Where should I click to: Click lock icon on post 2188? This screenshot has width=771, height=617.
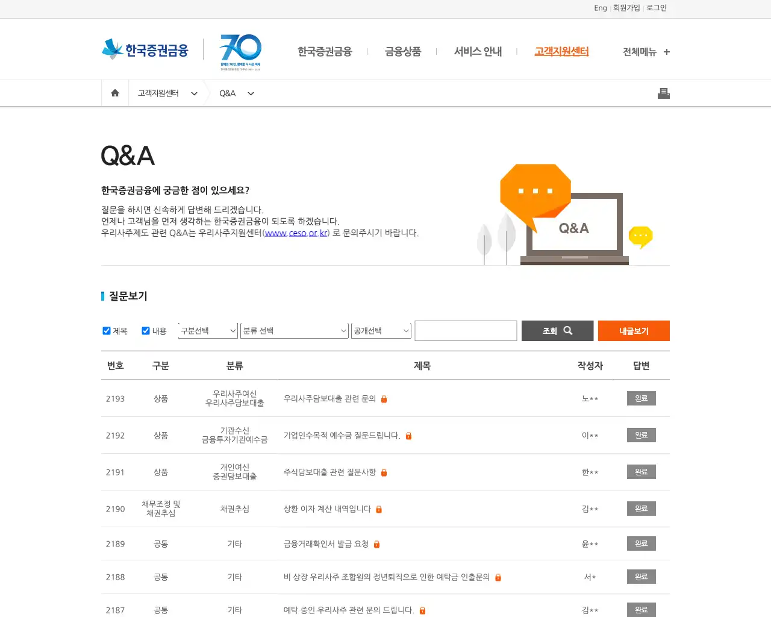pyautogui.click(x=498, y=577)
